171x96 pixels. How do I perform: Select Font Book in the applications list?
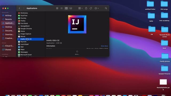click(31, 23)
